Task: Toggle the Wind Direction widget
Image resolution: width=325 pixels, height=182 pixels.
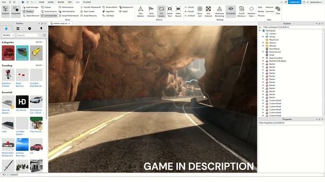Action: pyautogui.click(x=151, y=12)
